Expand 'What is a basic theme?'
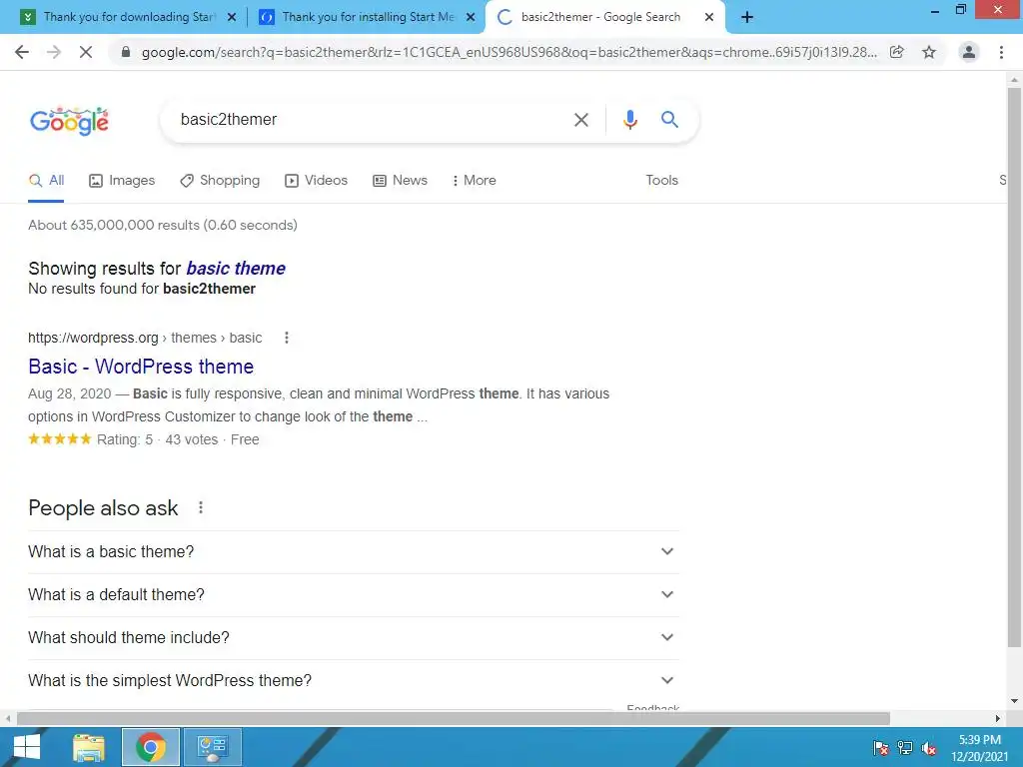1023x767 pixels. point(353,551)
